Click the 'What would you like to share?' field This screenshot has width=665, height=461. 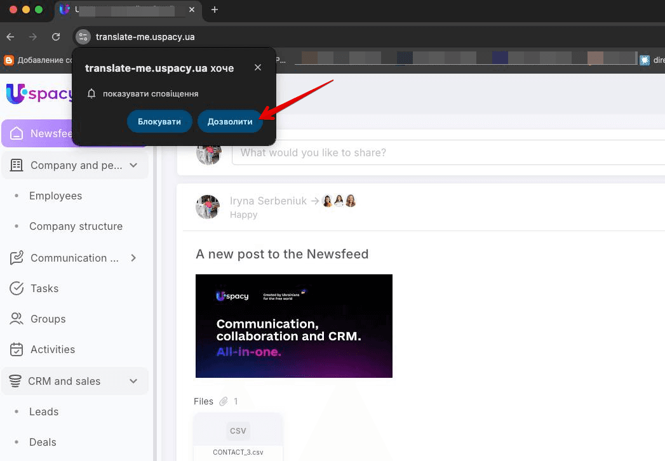[x=445, y=152]
